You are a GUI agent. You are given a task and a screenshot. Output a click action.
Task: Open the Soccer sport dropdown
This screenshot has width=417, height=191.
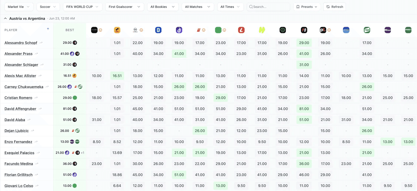point(48,7)
